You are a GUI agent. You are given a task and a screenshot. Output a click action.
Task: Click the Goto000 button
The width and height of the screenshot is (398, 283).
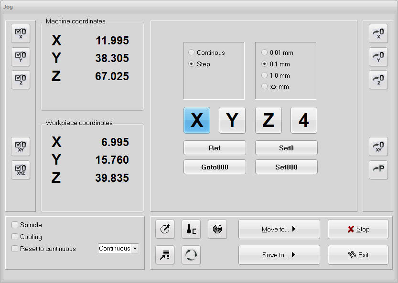tap(215, 167)
